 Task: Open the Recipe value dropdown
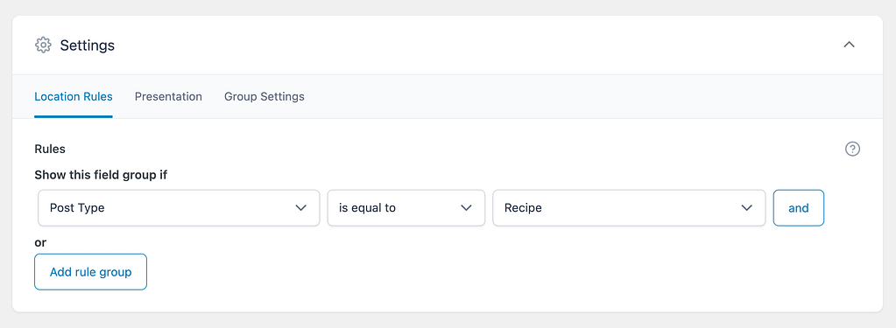tap(629, 207)
